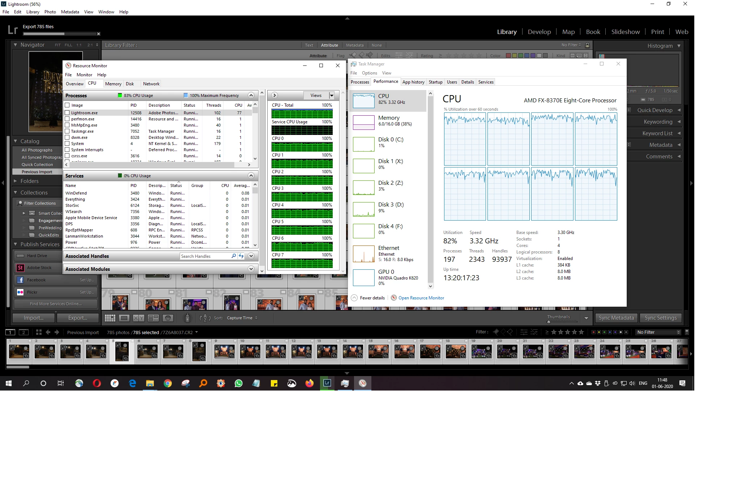Viewport: 729px width, 486px height.
Task: Open People face view icon
Action: (x=167, y=318)
